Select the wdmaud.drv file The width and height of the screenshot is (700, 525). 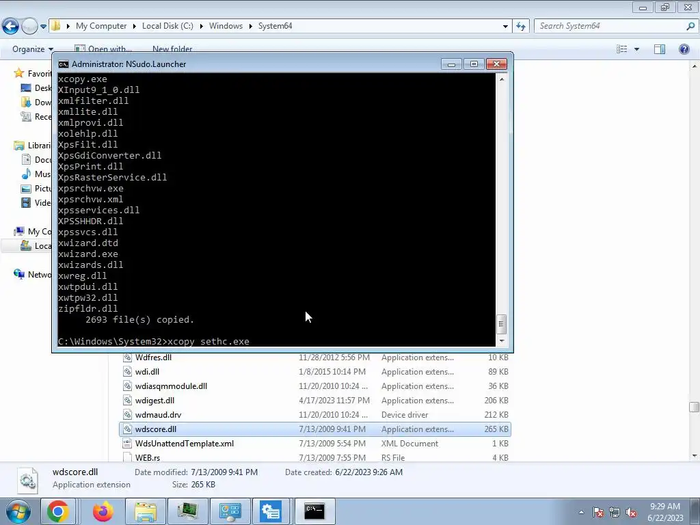tap(158, 415)
